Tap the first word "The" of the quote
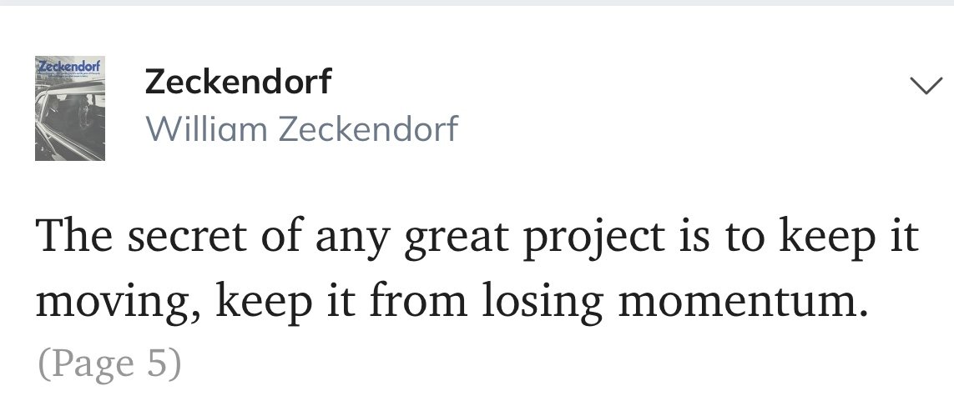954x401 pixels. point(74,236)
